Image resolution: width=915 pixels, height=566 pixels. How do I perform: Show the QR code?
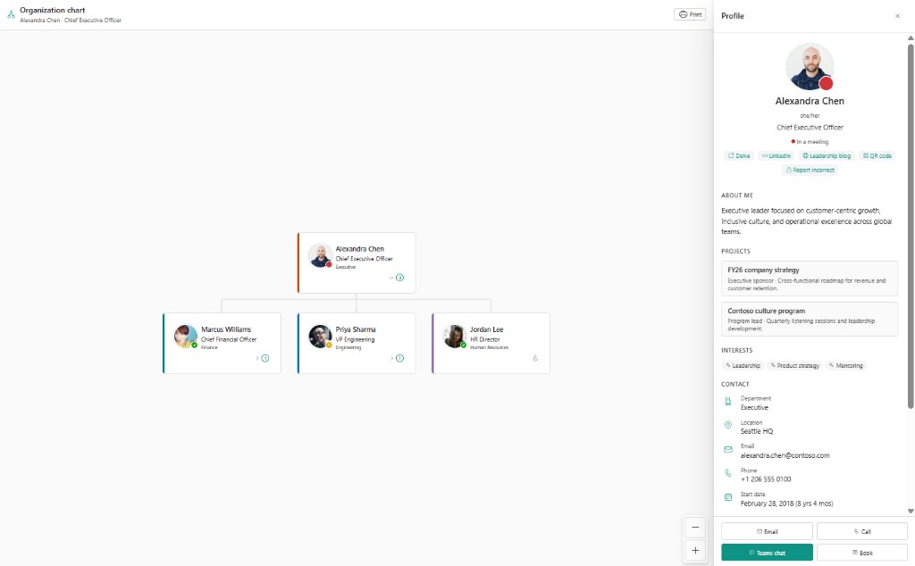(x=877, y=155)
